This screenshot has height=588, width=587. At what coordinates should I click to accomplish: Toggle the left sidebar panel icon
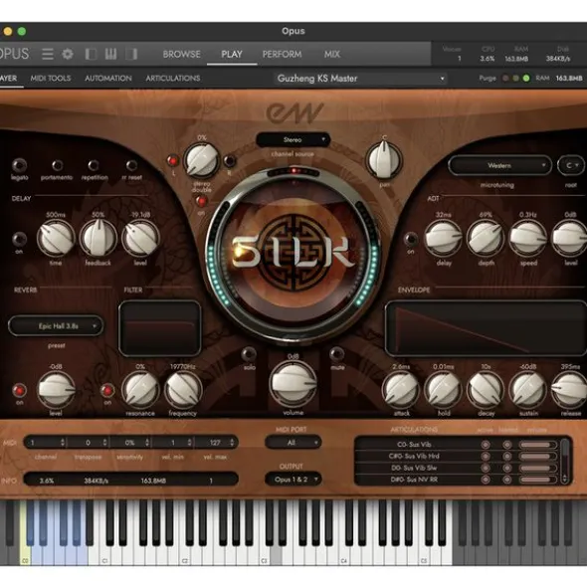click(91, 54)
